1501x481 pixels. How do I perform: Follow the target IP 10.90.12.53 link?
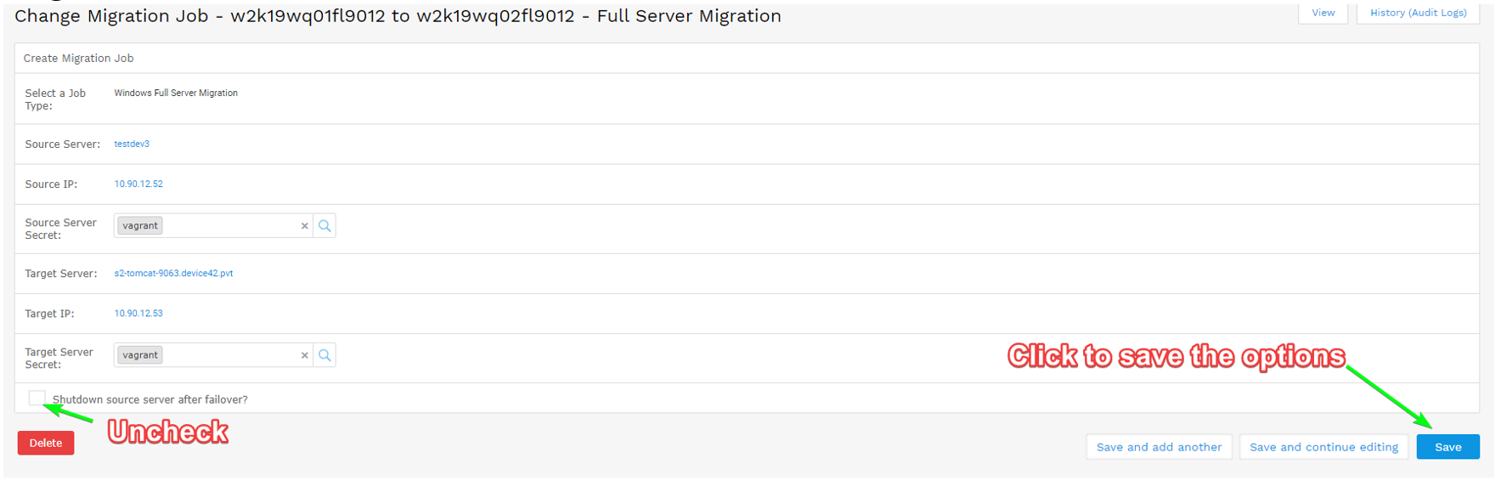138,314
